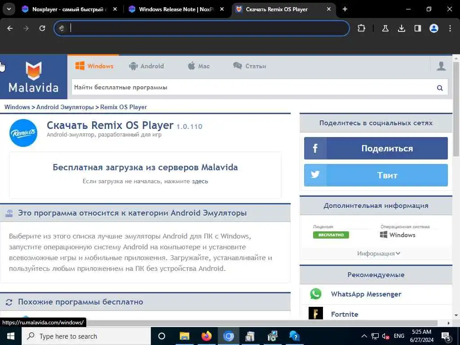Click the Fortnite app icon
This screenshot has width=460, height=345.
316,313
